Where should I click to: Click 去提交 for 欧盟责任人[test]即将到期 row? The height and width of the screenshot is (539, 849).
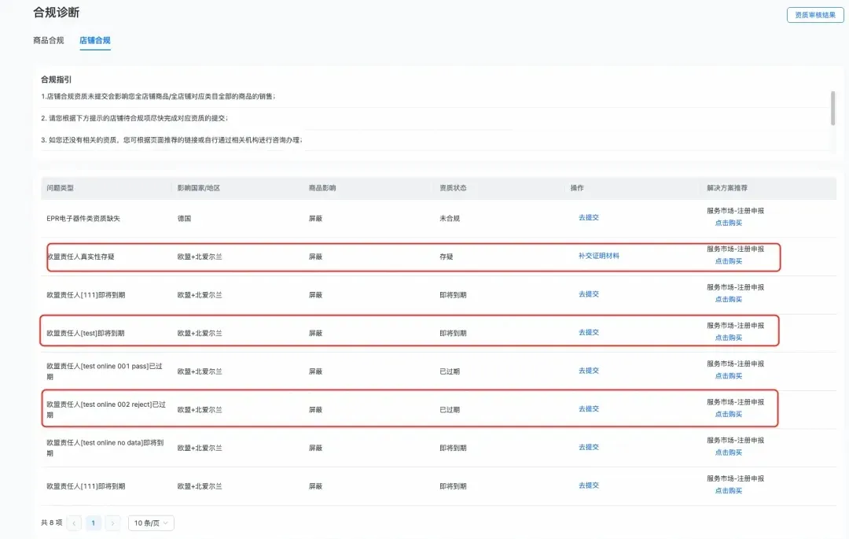[589, 332]
